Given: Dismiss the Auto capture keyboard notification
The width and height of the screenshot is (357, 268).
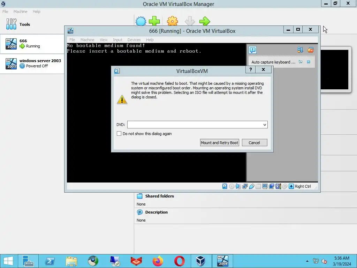Looking at the screenshot, I should (309, 62).
